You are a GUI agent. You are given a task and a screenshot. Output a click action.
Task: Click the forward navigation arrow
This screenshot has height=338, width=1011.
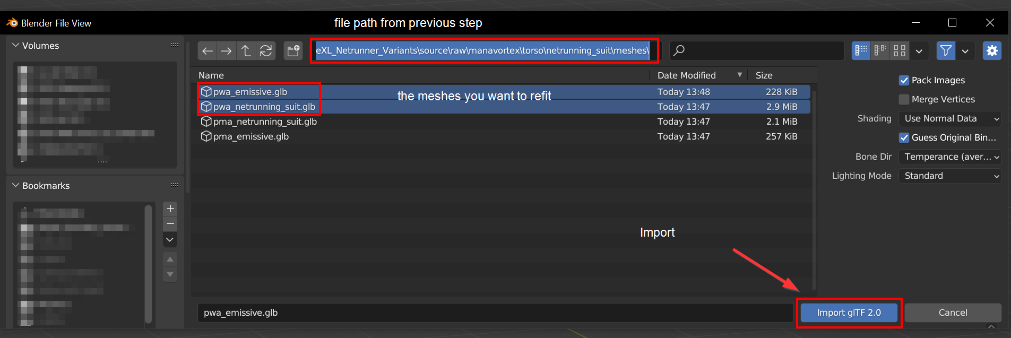[x=227, y=51]
